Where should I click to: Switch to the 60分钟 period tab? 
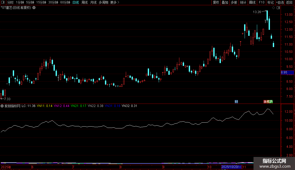[x=65, y=2]
